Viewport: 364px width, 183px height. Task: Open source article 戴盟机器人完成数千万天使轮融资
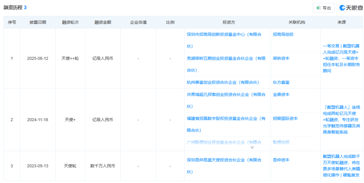pyautogui.click(x=341, y=165)
